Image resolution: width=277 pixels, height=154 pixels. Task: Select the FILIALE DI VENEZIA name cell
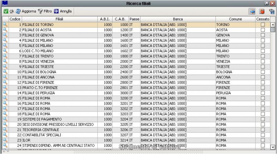tap(60, 61)
